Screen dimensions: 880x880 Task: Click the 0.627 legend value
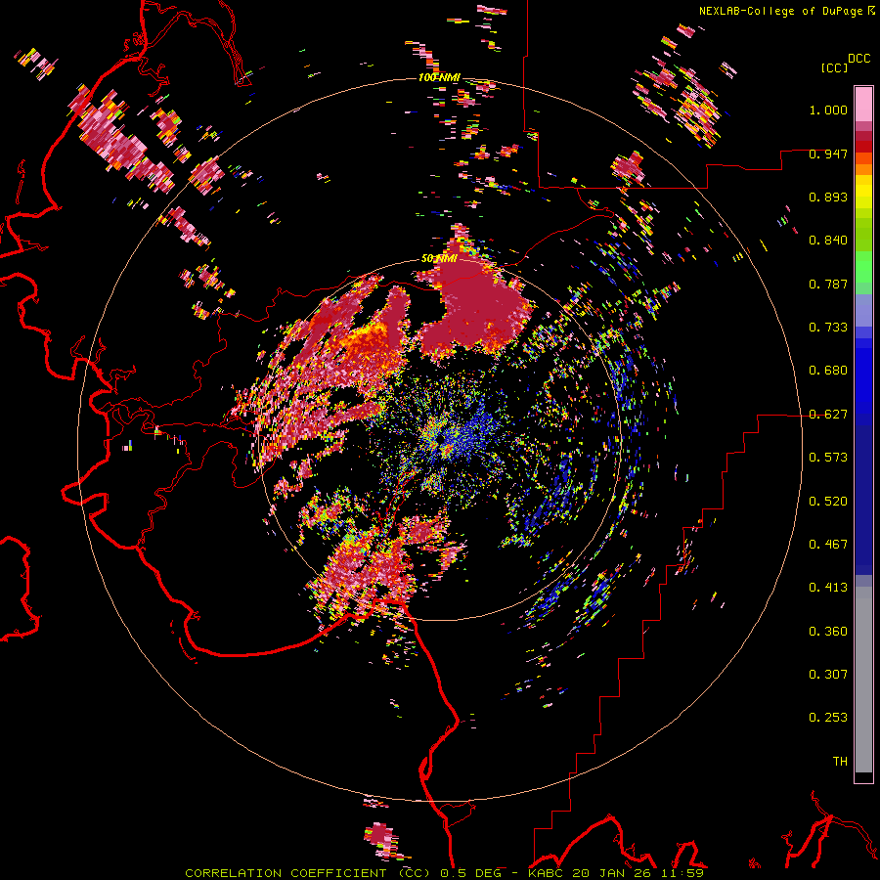pos(828,415)
